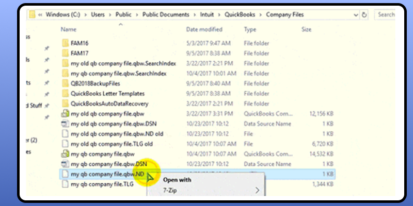The height and width of the screenshot is (206, 413).
Task: Navigate to Public Documents breadcrumb
Action: click(x=166, y=15)
